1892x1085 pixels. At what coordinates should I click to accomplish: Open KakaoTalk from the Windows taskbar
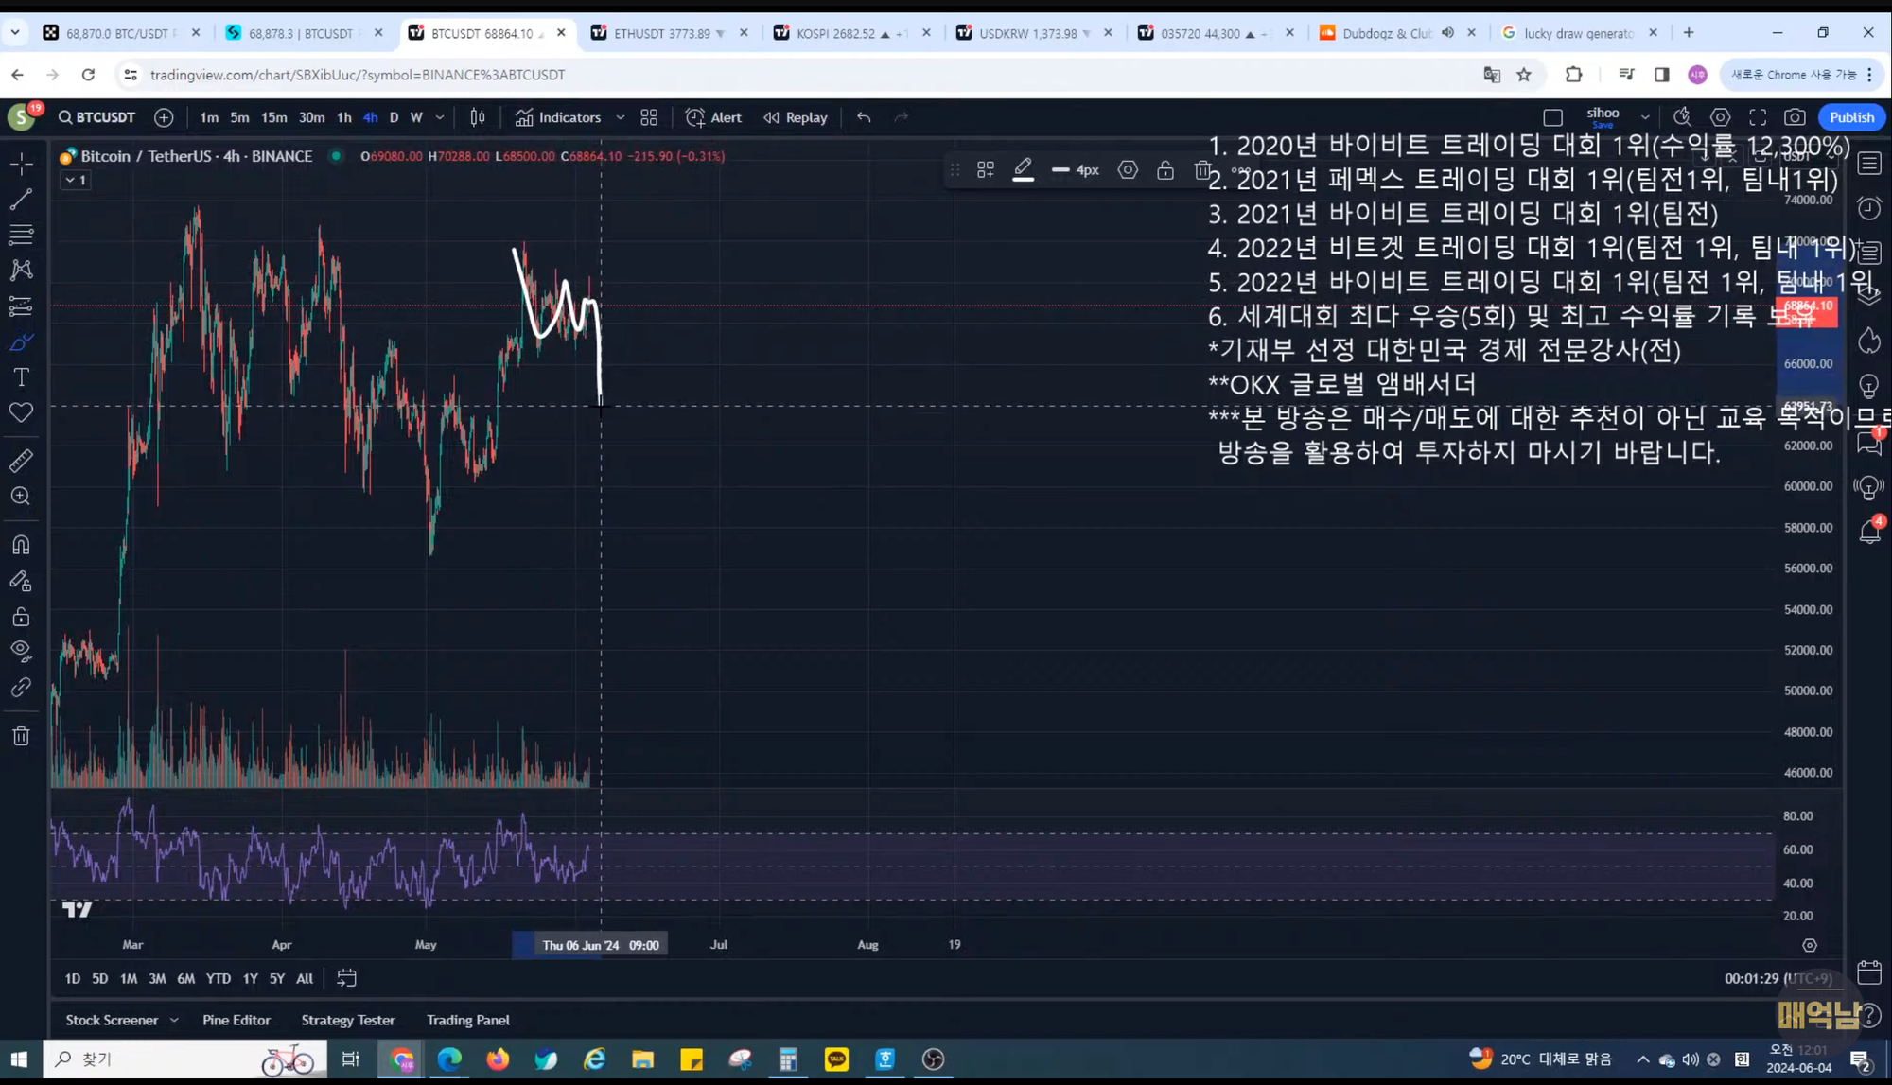(x=836, y=1059)
